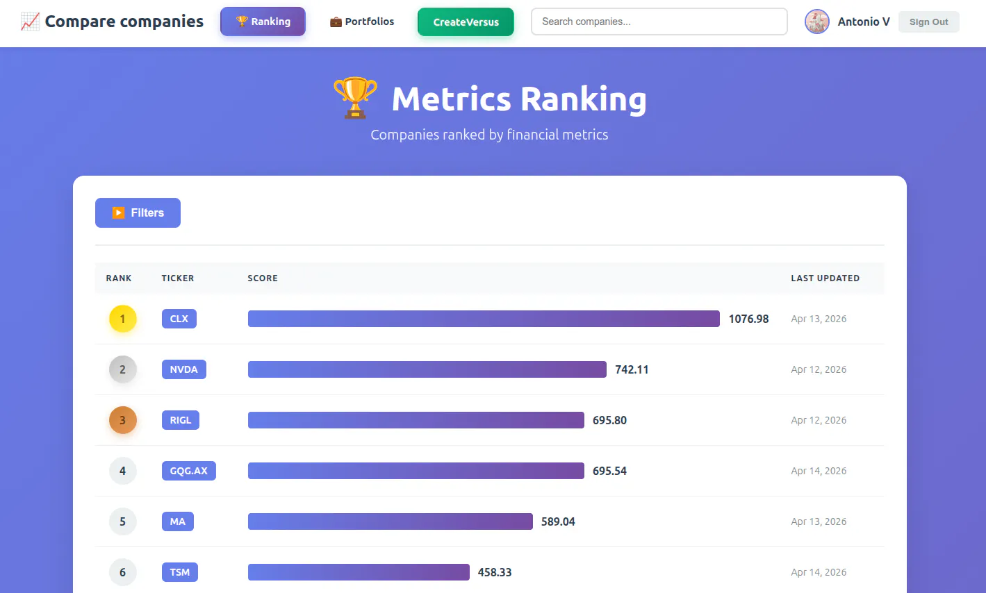This screenshot has width=986, height=593.
Task: Open the Portfolios tab
Action: (x=362, y=22)
